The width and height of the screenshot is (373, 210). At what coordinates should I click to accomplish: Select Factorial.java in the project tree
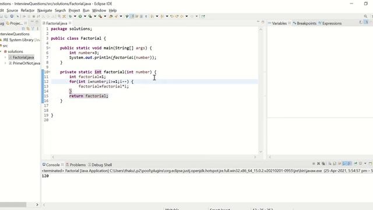pyautogui.click(x=23, y=57)
